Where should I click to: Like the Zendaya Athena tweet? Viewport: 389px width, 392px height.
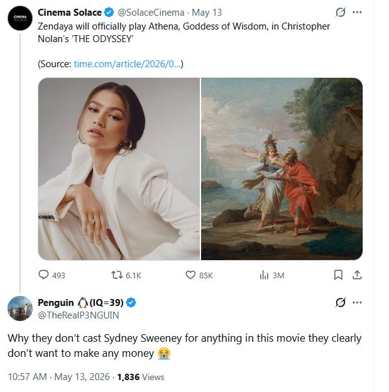tap(190, 275)
